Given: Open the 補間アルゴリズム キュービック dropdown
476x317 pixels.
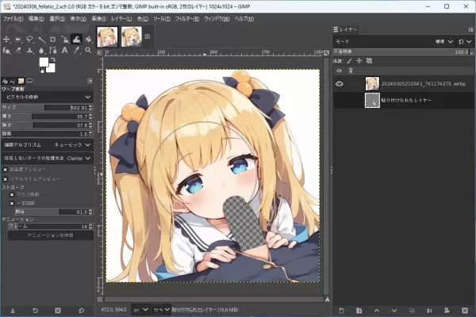Looking at the screenshot, I should click(x=48, y=145).
